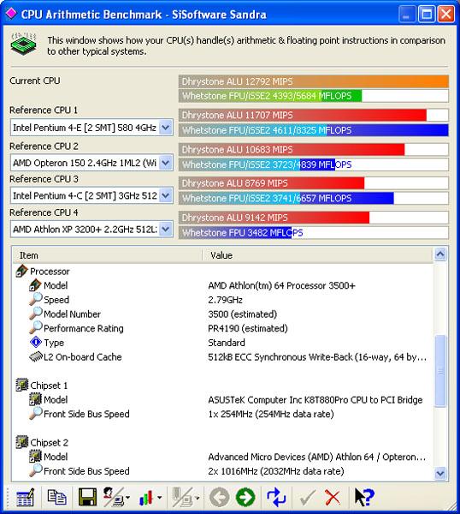Click the '3500 (estimated)' value
Image resolution: width=460 pixels, height=514 pixels.
pyautogui.click(x=243, y=314)
